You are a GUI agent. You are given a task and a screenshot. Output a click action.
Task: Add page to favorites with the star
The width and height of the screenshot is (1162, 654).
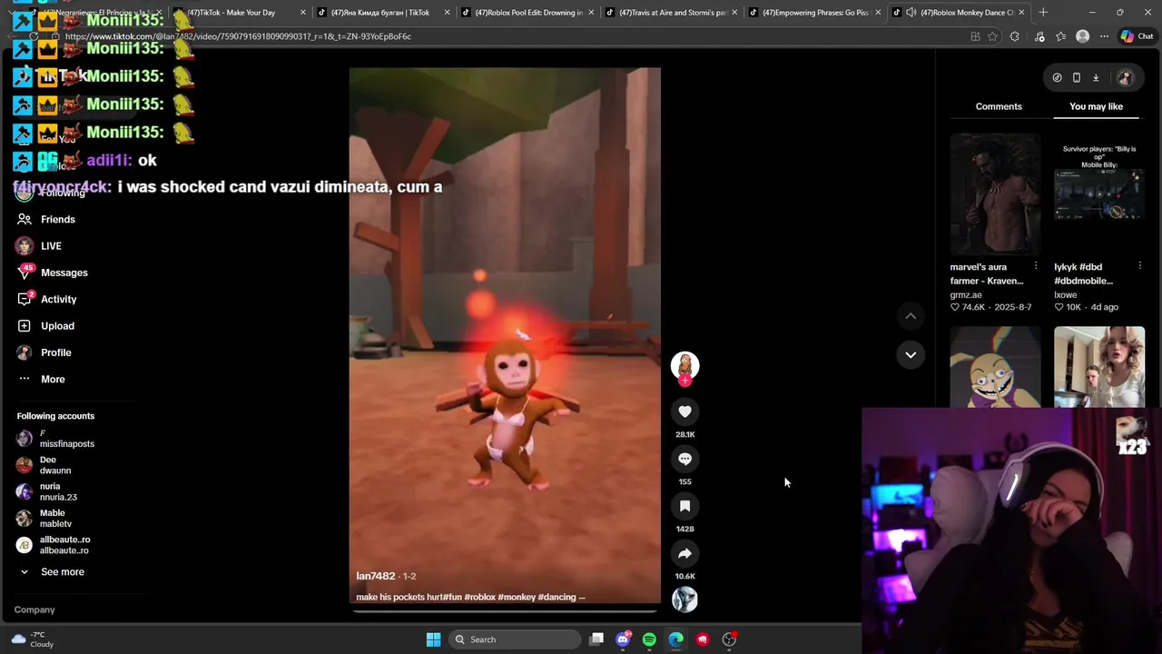pos(992,36)
